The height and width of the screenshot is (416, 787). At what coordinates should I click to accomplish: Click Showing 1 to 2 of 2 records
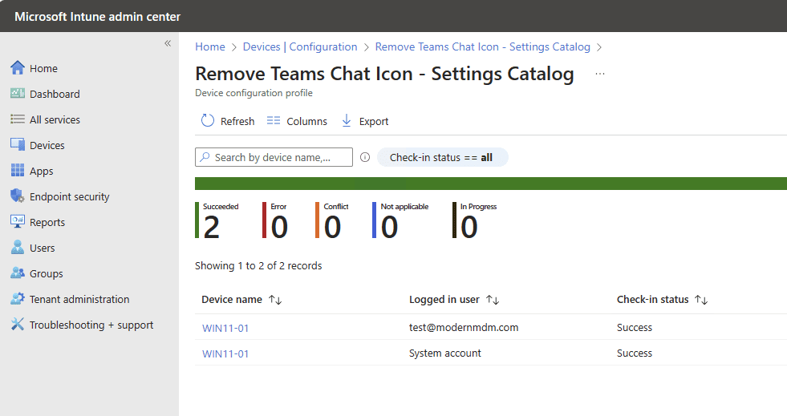tap(258, 265)
